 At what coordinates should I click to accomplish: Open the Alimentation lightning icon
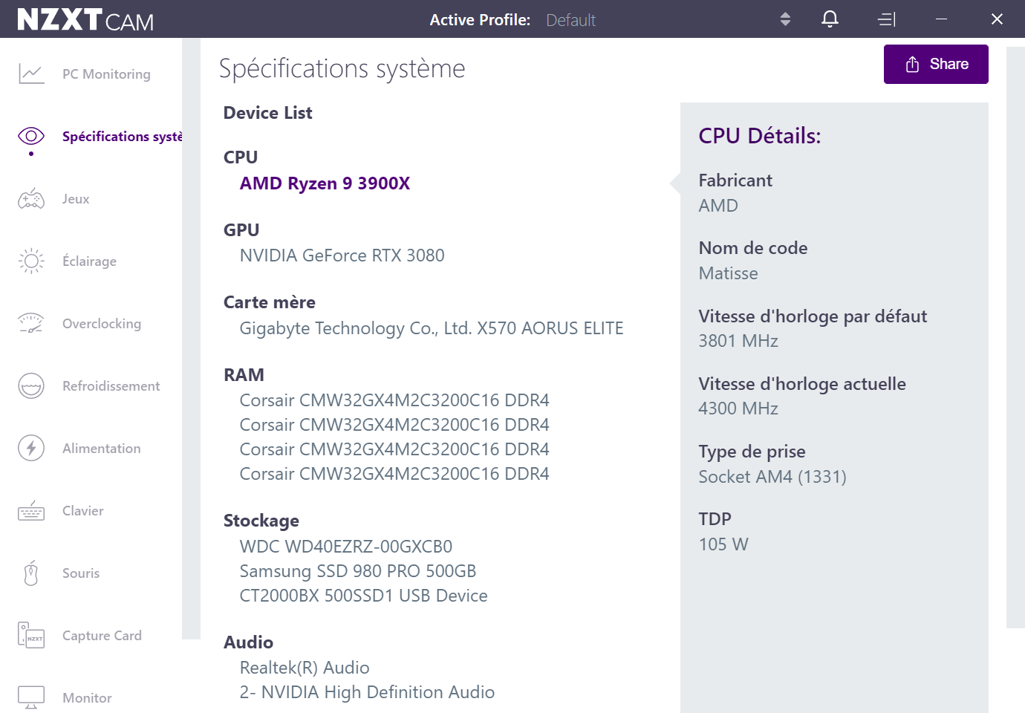tap(31, 448)
